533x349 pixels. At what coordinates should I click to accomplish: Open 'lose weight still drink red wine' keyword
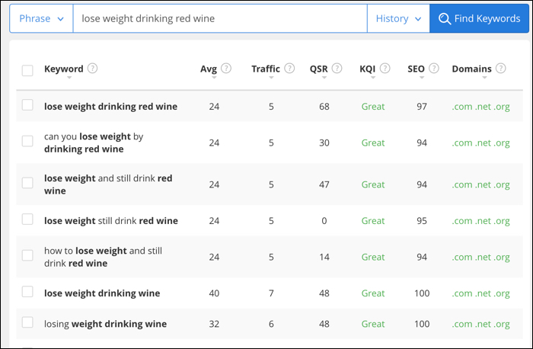pyautogui.click(x=111, y=221)
